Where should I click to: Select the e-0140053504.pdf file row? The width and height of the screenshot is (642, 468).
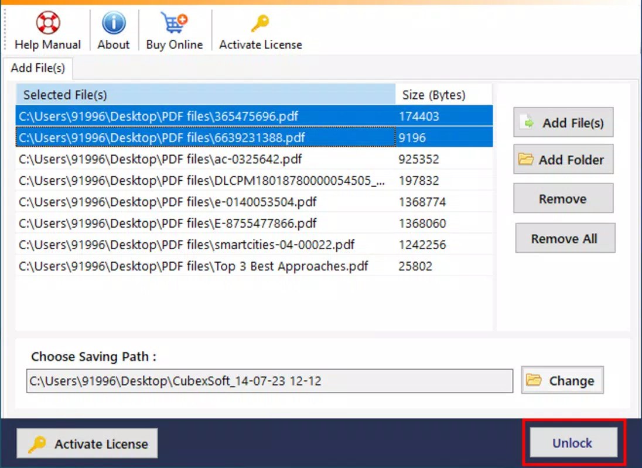[254, 202]
